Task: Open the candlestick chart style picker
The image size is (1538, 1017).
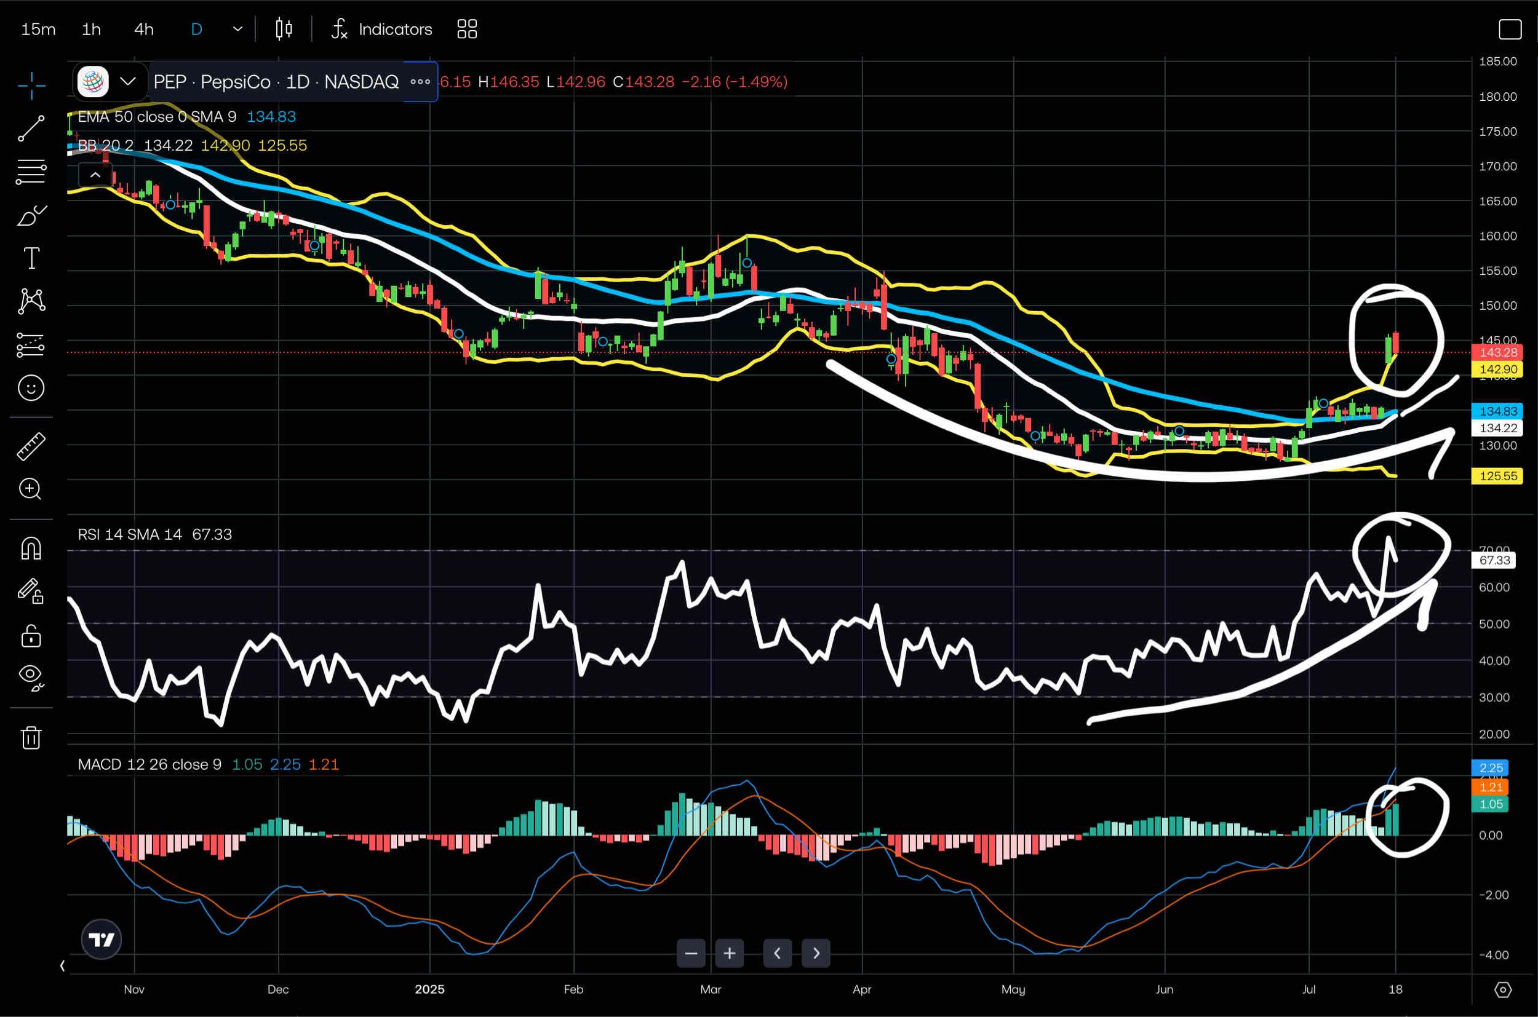Action: pyautogui.click(x=284, y=29)
